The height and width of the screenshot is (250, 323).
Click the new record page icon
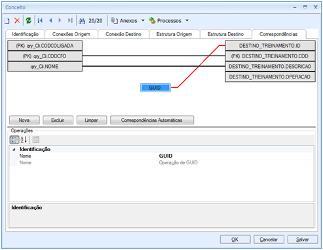7,21
